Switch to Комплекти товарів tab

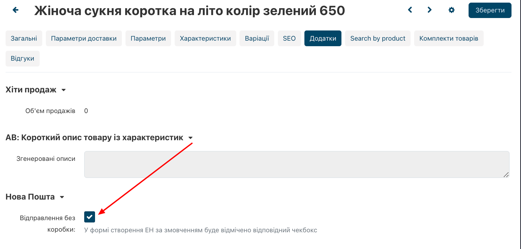[449, 38]
